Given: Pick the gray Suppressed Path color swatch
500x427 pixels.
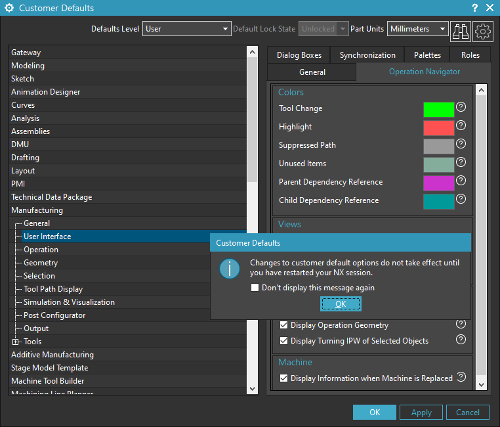Looking at the screenshot, I should (x=439, y=146).
